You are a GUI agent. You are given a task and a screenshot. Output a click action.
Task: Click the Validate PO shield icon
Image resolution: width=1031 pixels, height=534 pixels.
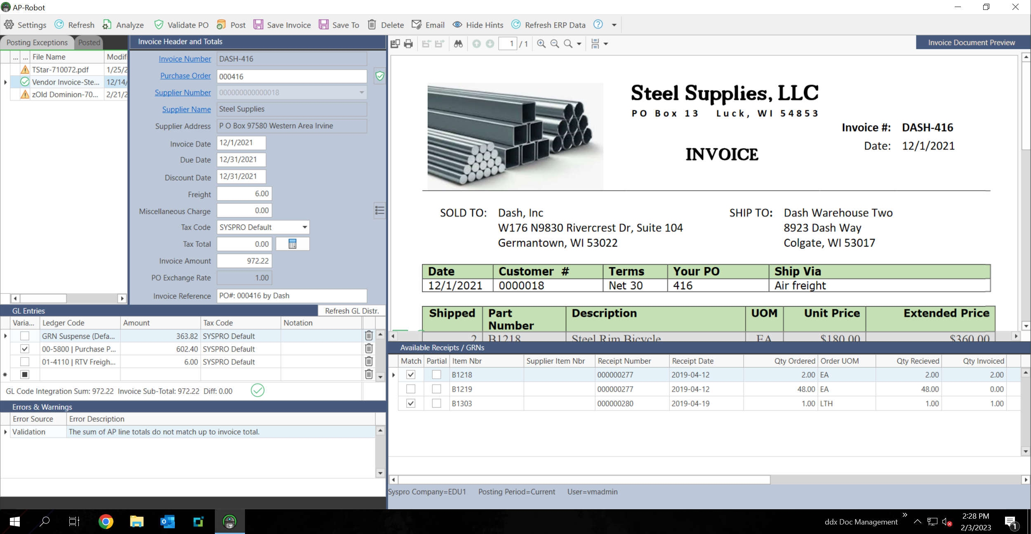pos(159,25)
